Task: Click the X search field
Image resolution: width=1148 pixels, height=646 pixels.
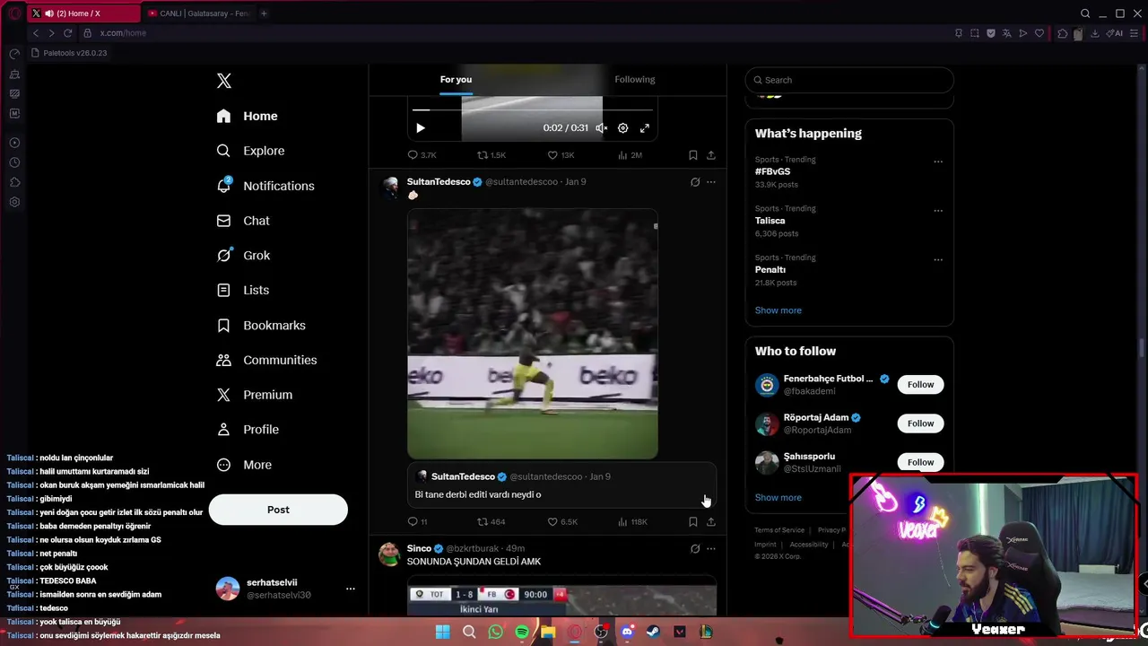Action: coord(849,80)
